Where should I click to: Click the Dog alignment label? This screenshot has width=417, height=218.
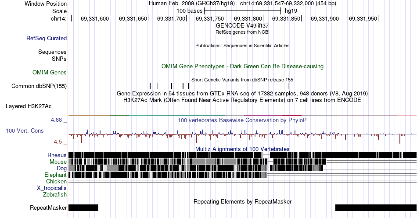click(x=62, y=169)
